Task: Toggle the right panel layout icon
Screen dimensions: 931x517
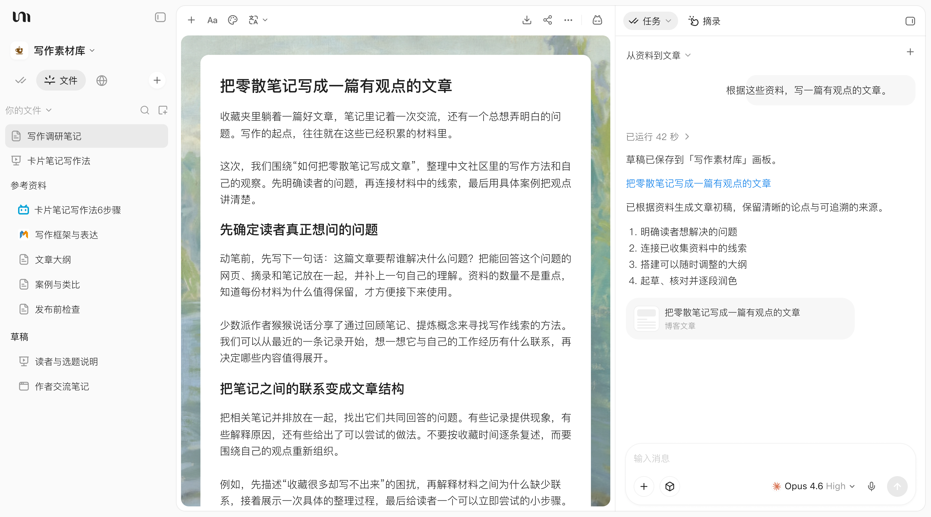Action: pyautogui.click(x=910, y=21)
